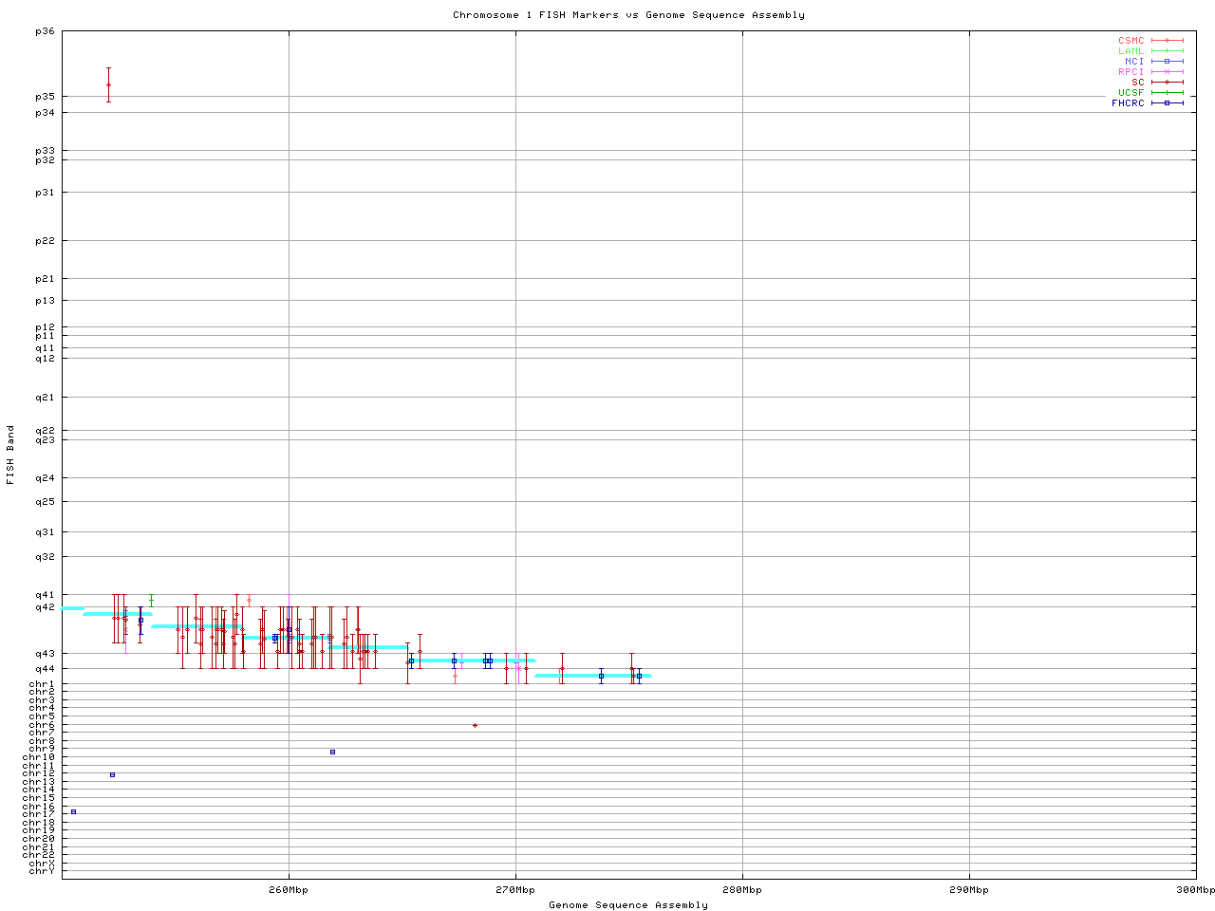Click the SC legend label
The height and width of the screenshot is (911, 1215).
pyautogui.click(x=1137, y=83)
